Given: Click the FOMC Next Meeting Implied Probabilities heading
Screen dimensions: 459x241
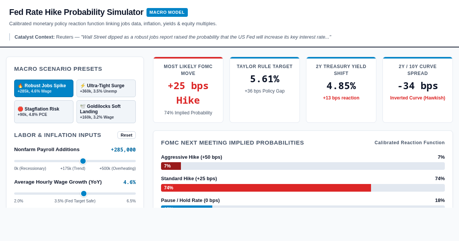Looking at the screenshot, I should [x=233, y=143].
